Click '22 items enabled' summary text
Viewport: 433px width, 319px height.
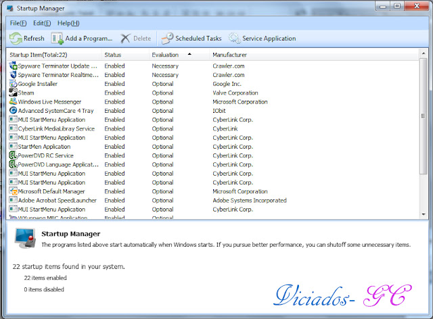[45, 278]
